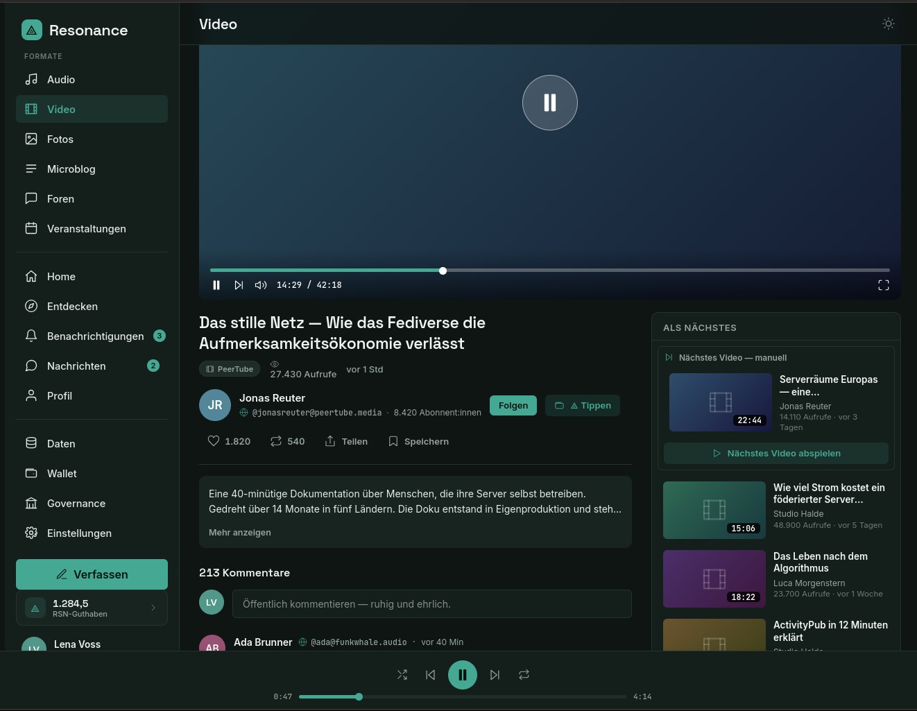Open ActivityPub in 12 Minuten erklärt title
Screen dimensions: 917x711
point(830,631)
